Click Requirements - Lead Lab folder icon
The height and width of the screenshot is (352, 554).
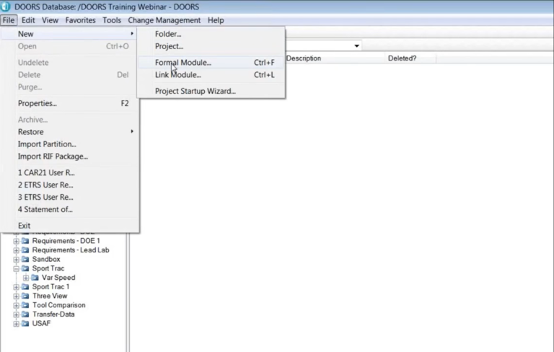[25, 250]
